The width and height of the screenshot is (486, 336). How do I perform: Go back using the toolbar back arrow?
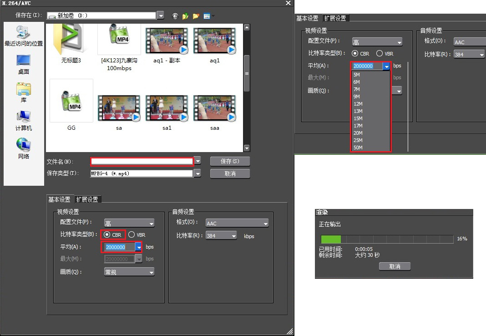click(x=175, y=16)
